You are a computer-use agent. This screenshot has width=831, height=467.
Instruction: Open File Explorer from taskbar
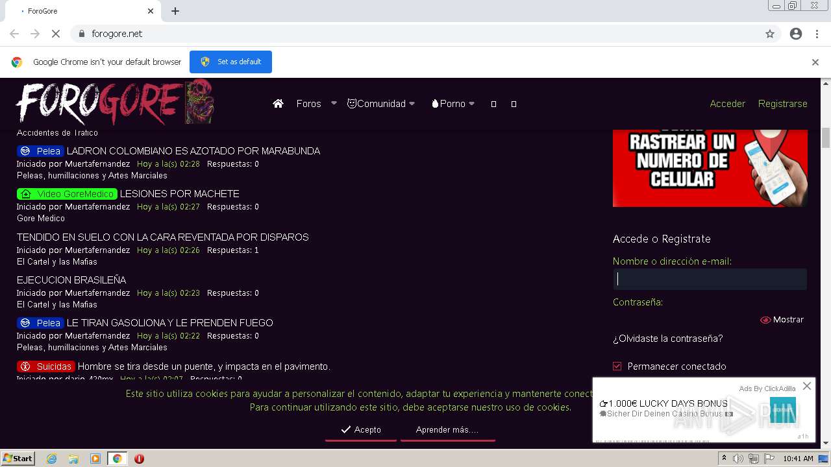point(73,459)
